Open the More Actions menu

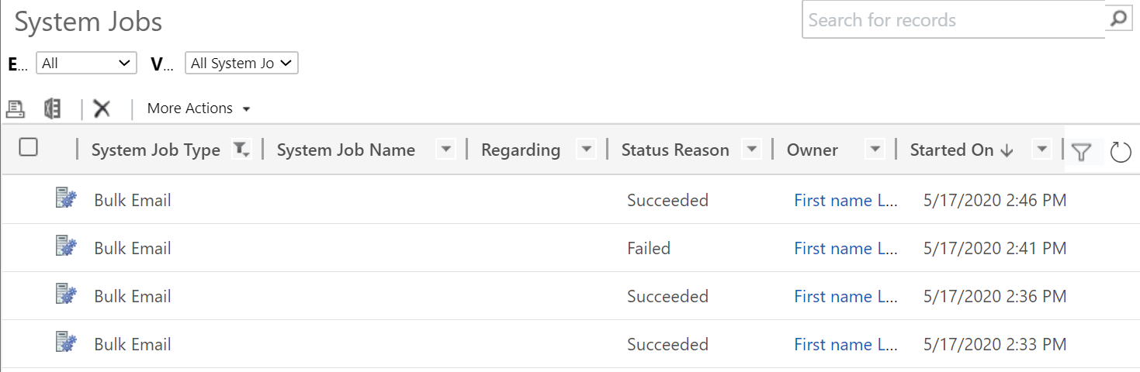[x=199, y=108]
